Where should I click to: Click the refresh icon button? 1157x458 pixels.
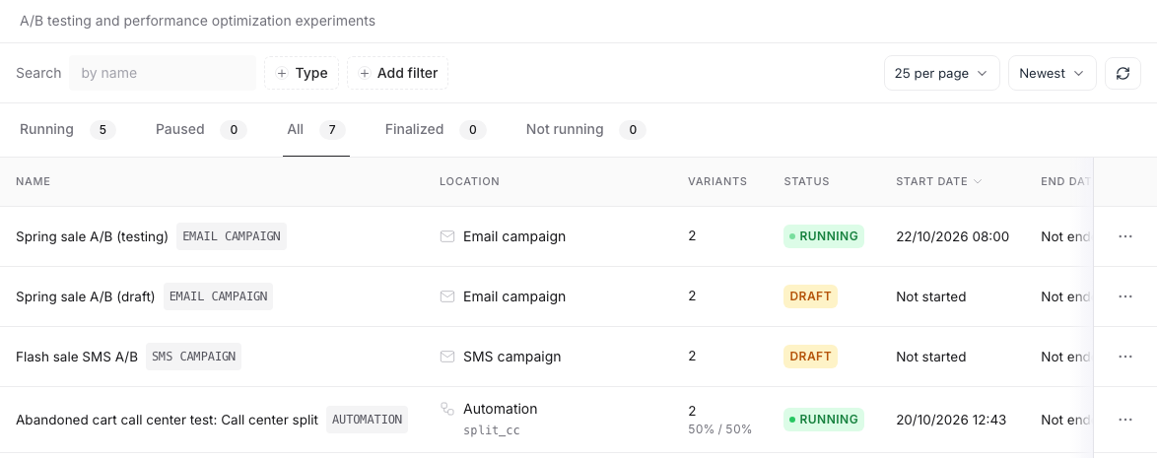[1123, 73]
